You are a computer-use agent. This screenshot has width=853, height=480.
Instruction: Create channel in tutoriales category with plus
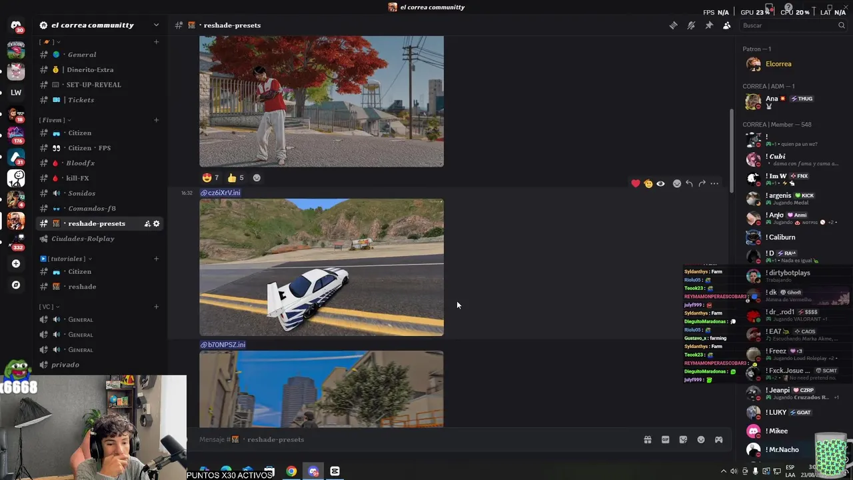tap(156, 259)
